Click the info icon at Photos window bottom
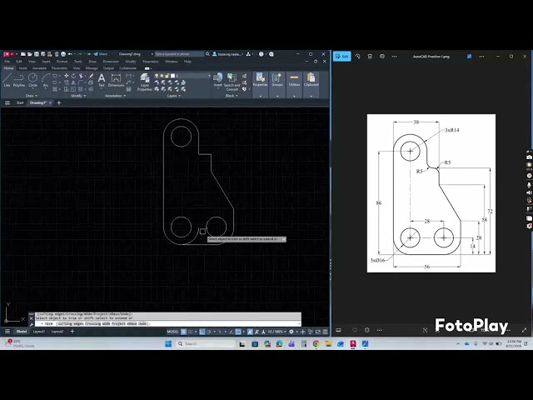 (366, 330)
